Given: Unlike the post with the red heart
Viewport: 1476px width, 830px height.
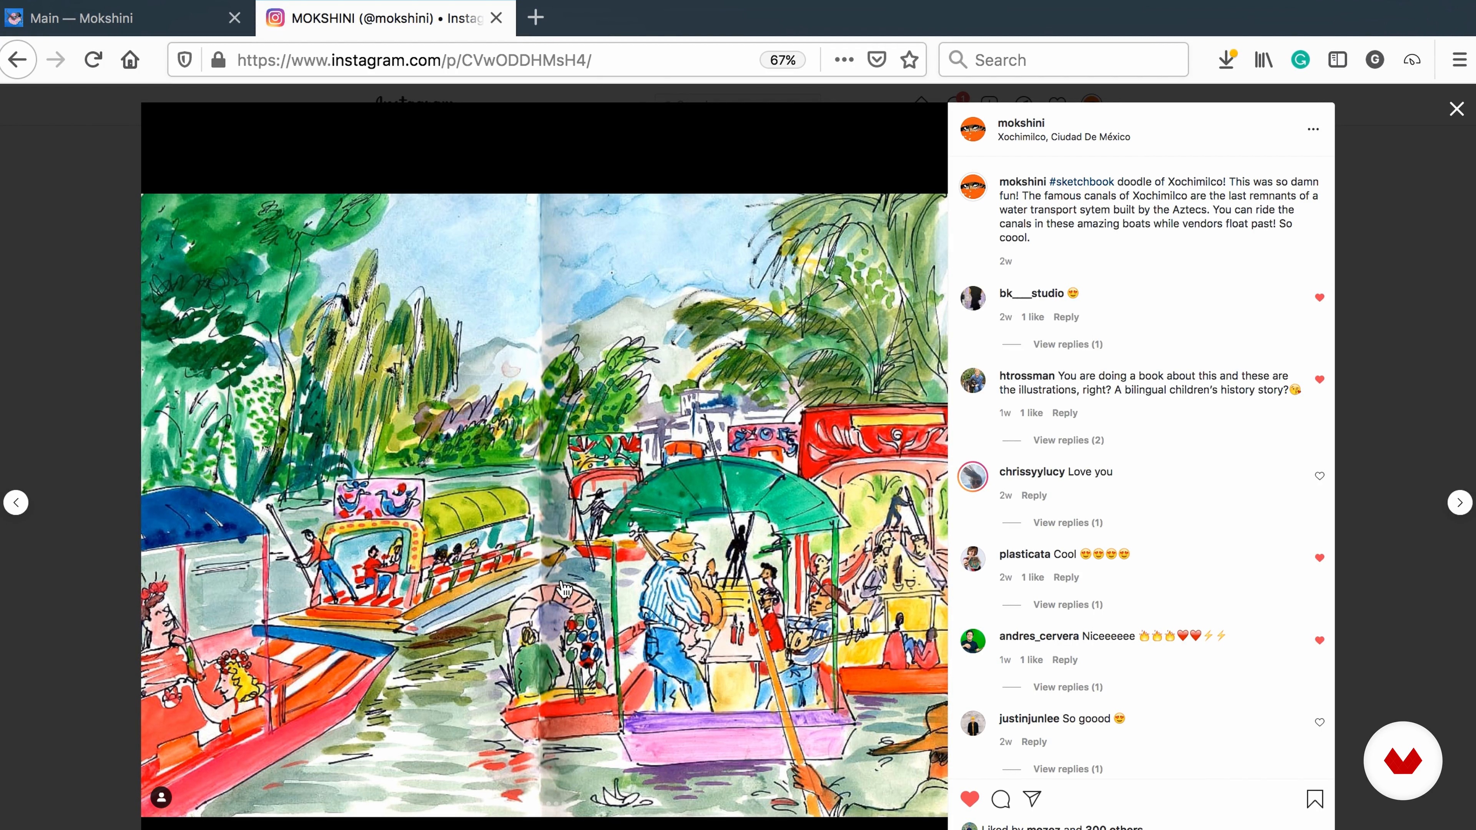Looking at the screenshot, I should pyautogui.click(x=969, y=798).
